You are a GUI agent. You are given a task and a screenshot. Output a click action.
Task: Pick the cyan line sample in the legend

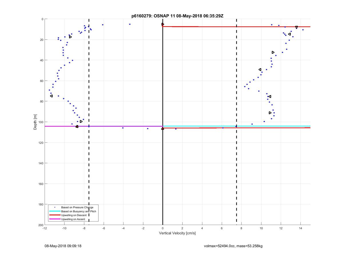pos(55,211)
